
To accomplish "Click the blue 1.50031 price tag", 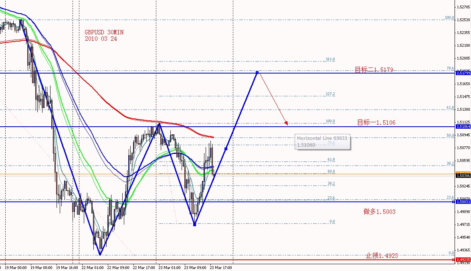I will [x=463, y=201].
